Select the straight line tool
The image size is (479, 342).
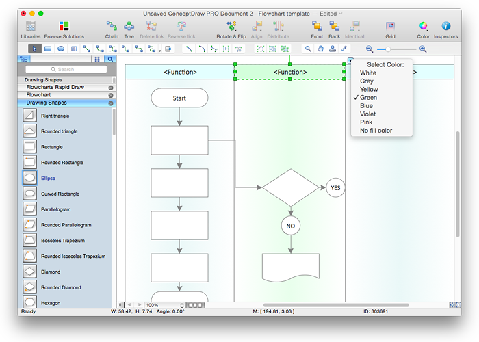pos(190,49)
